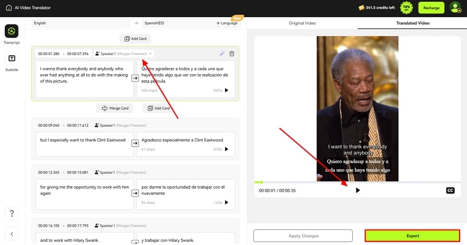Switch to the Translated Video tab

[412, 23]
